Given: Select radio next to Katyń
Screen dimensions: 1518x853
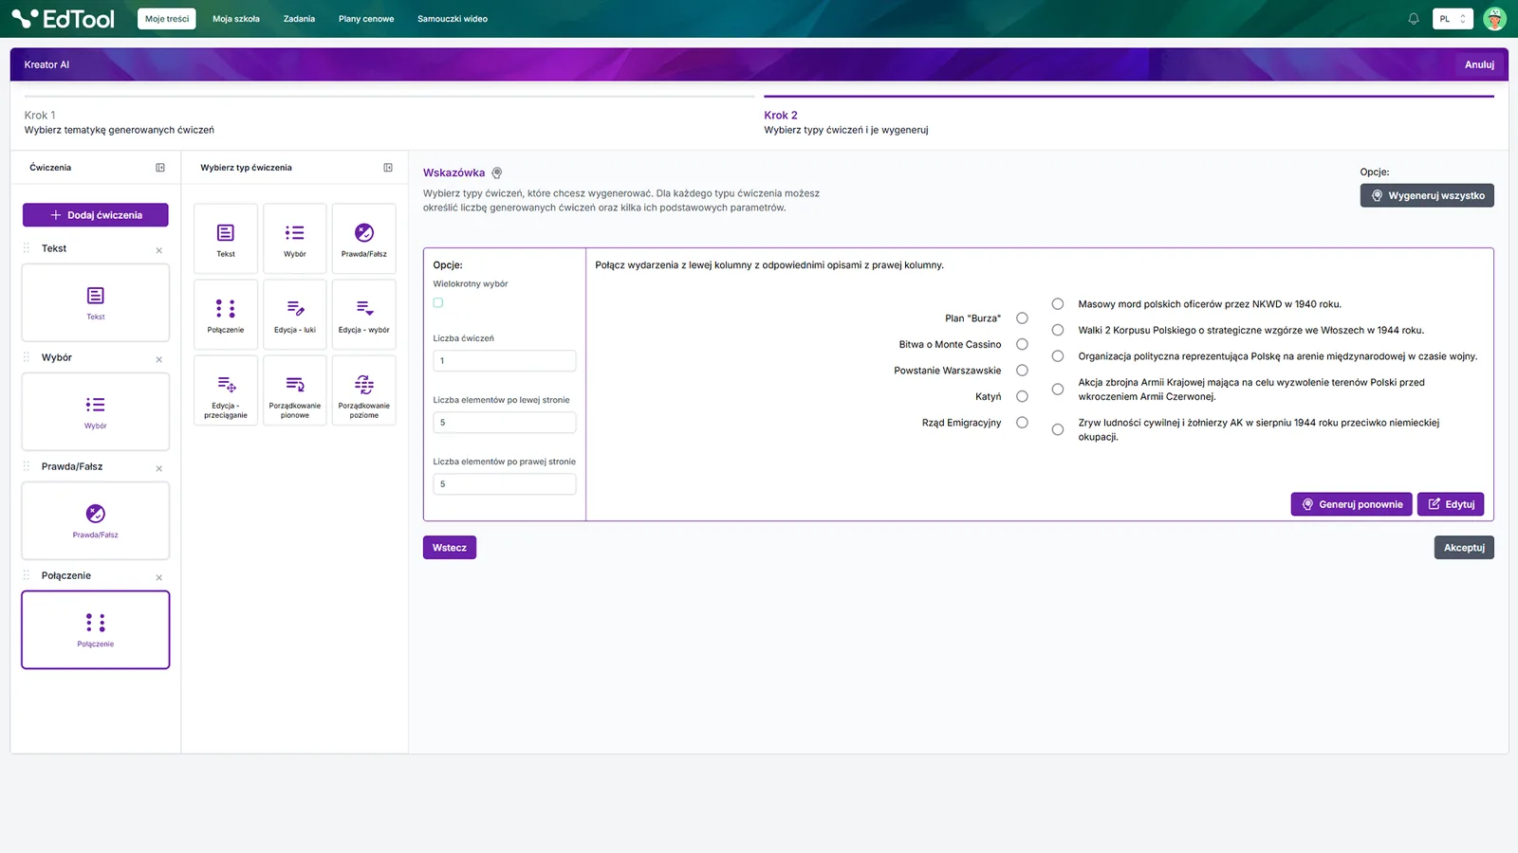Looking at the screenshot, I should click(1022, 396).
